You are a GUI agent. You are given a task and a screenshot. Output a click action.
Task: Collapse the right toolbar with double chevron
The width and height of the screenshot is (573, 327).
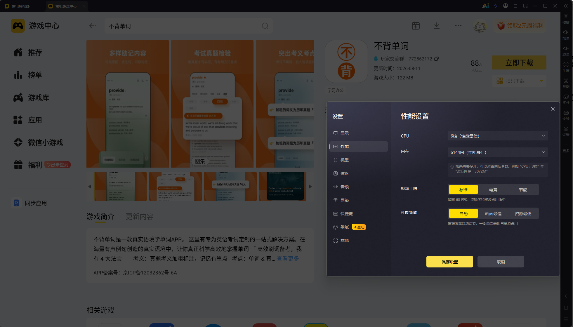(566, 6)
